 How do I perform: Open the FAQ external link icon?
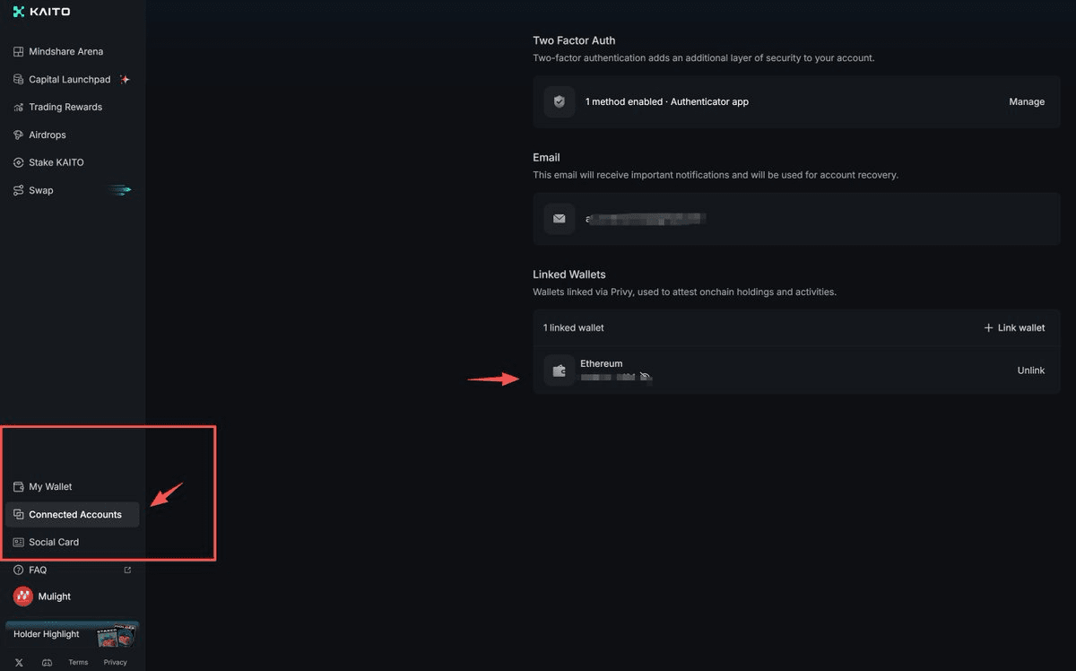[x=127, y=570]
